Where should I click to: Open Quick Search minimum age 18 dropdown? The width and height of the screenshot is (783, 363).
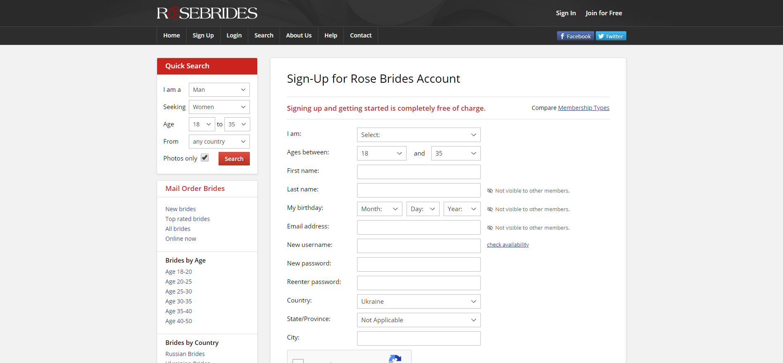[x=202, y=124]
